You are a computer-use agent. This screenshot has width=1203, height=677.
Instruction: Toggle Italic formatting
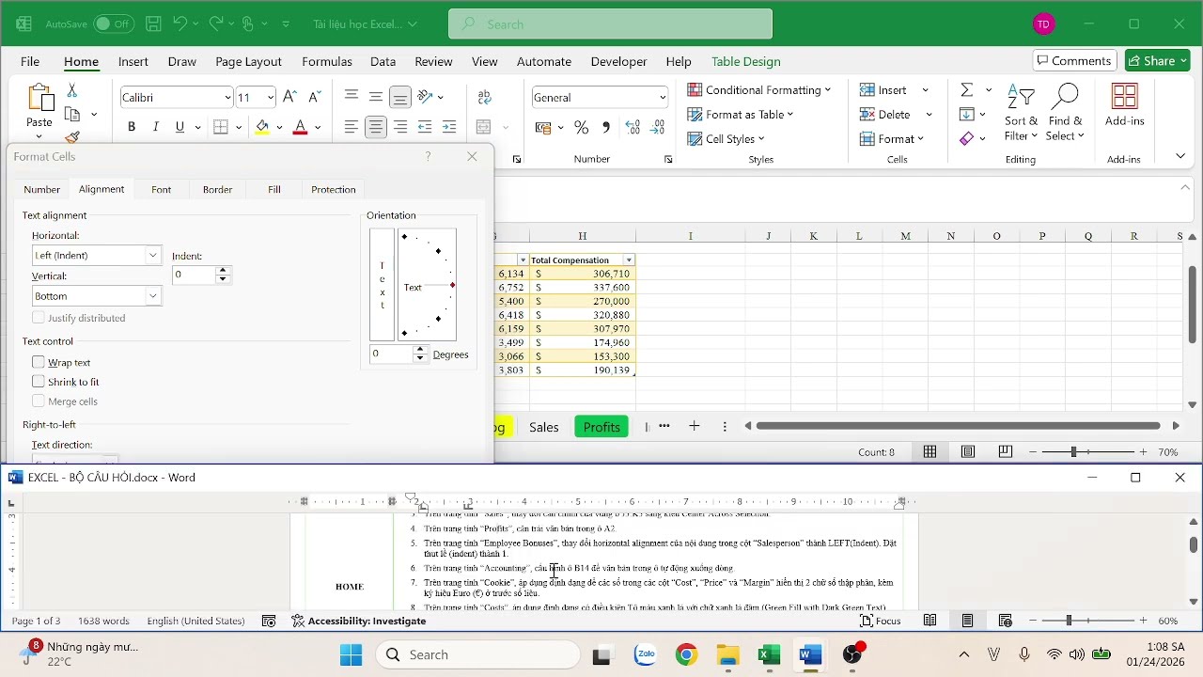coord(156,127)
